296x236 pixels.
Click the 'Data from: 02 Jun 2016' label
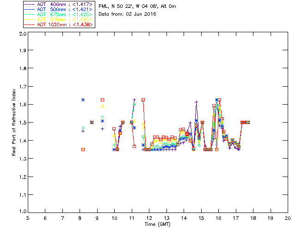[128, 14]
